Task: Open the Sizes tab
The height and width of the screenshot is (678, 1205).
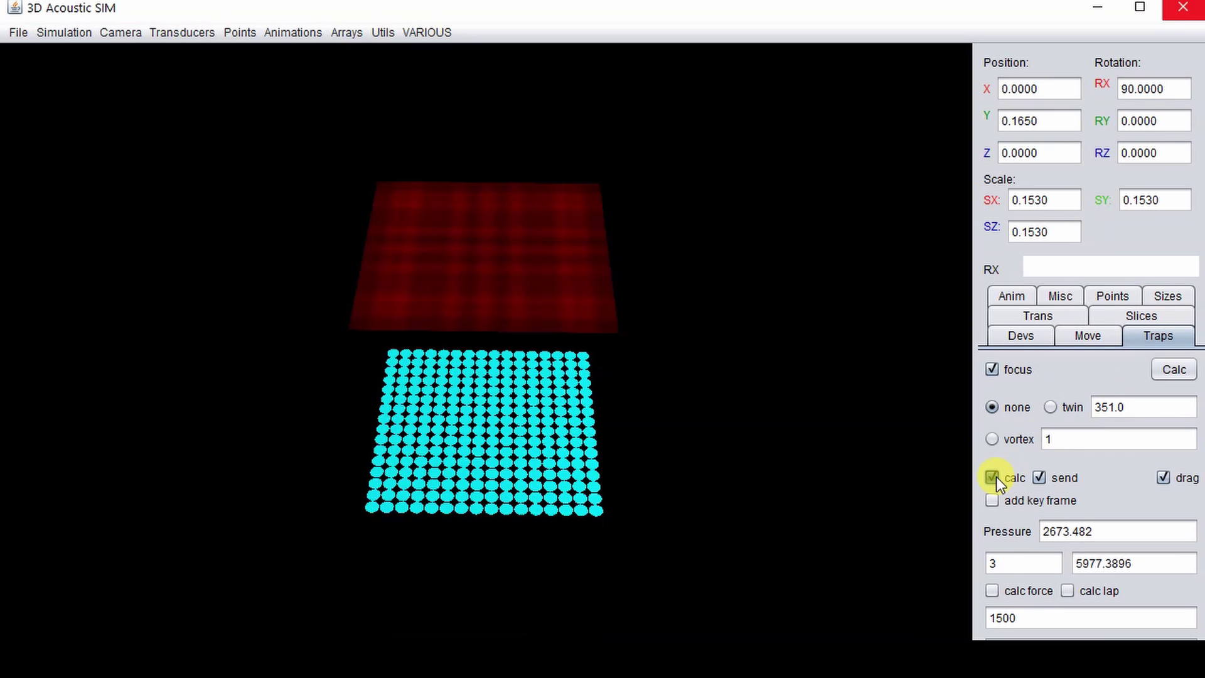Action: point(1167,296)
